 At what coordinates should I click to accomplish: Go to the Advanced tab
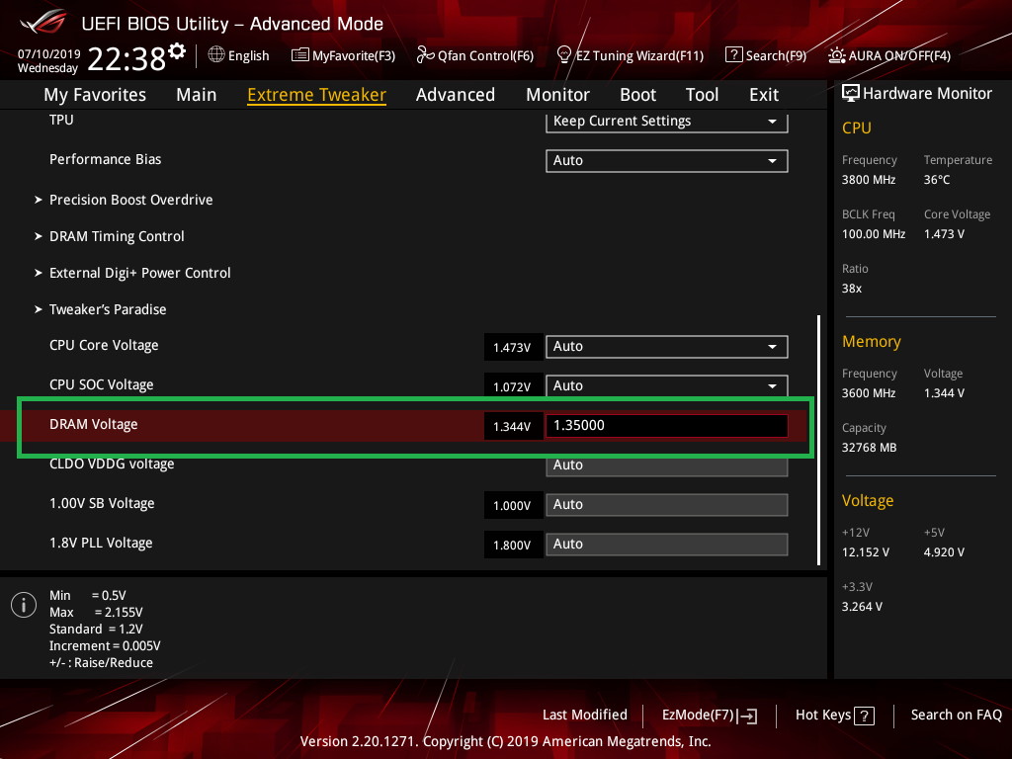(455, 95)
